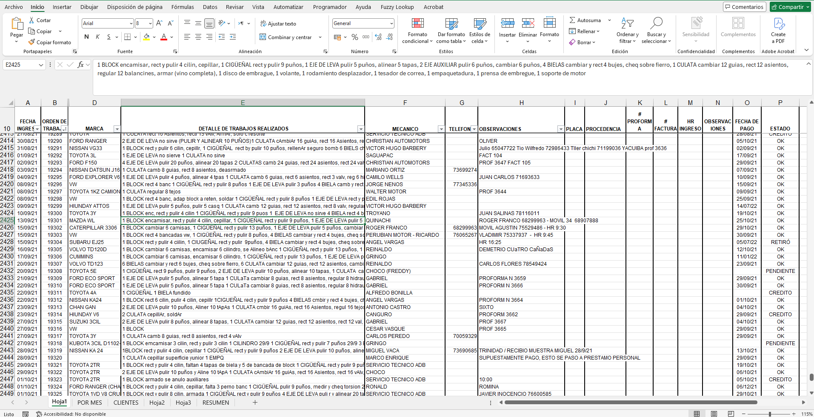This screenshot has height=417, width=814.
Task: Toggle Normal view in status bar
Action: 697,414
